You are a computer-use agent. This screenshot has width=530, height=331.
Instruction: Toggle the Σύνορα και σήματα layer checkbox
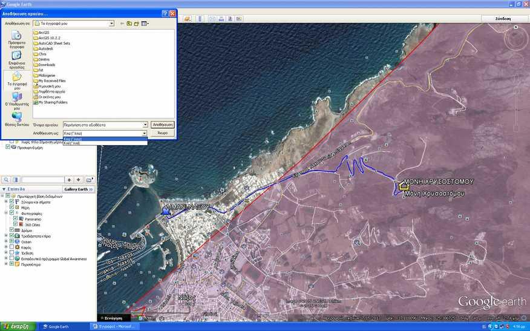click(11, 202)
